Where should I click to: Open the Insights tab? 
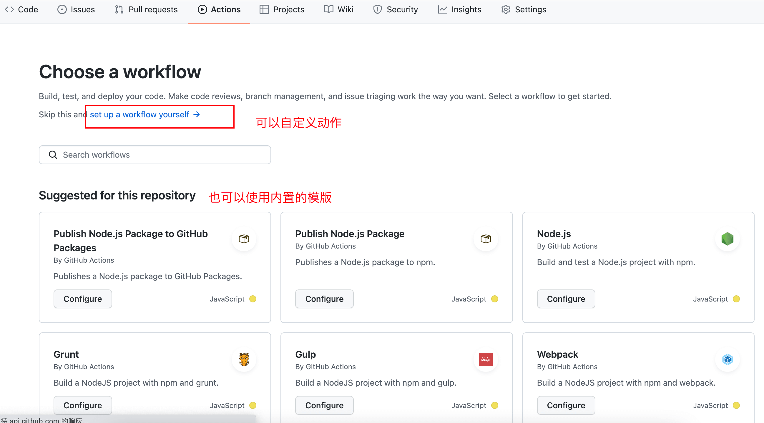point(459,9)
